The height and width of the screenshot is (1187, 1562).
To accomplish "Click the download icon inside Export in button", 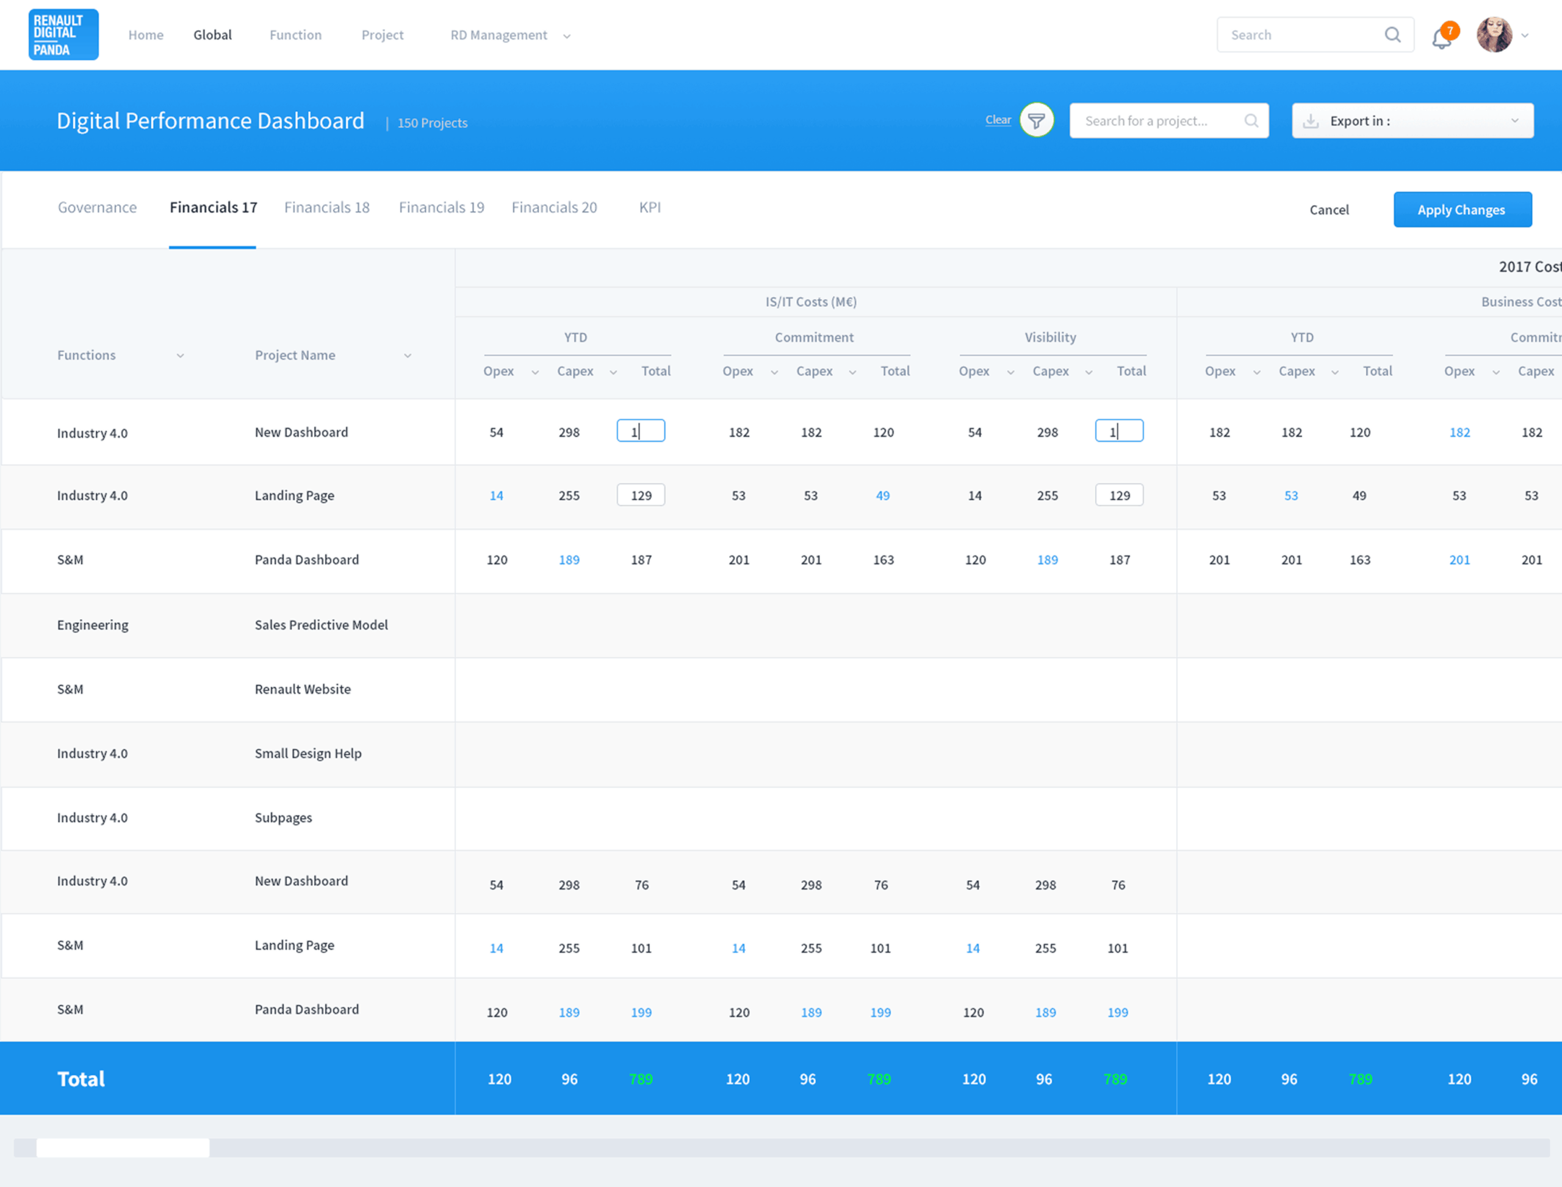I will tap(1312, 120).
